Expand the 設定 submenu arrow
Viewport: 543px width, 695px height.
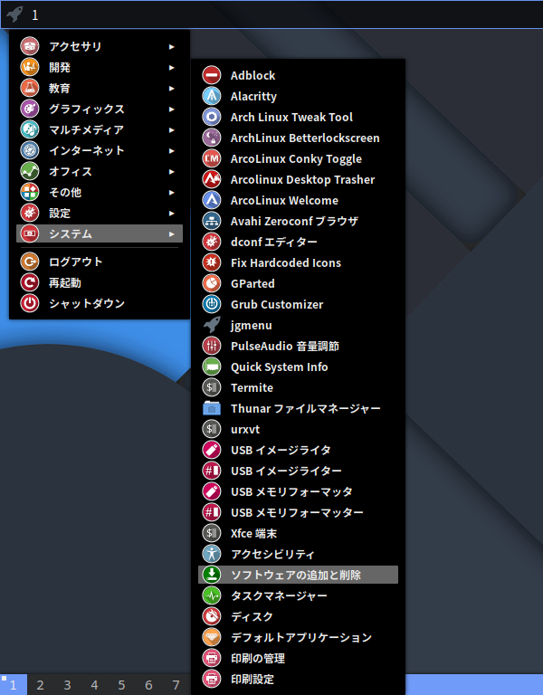tap(172, 214)
